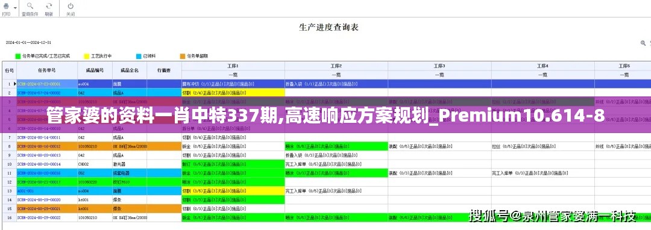This screenshot has height=230, width=651.
Task: Open 查询条件 magnifier search icon
Action: pyautogui.click(x=30, y=6)
